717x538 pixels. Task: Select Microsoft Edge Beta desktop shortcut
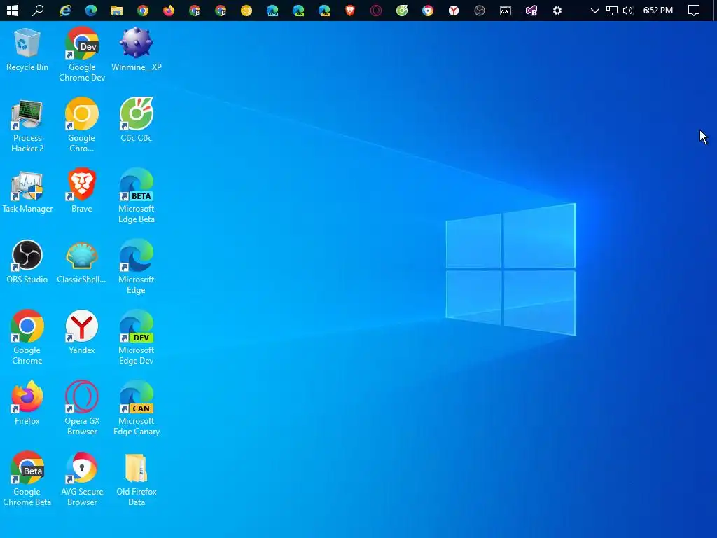click(137, 197)
